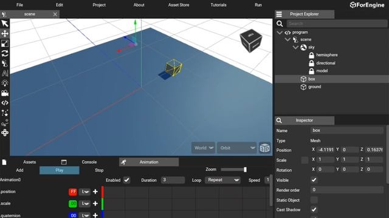This screenshot has height=218, width=389.
Task: Click the Inspector search icon
Action: click(x=279, y=121)
